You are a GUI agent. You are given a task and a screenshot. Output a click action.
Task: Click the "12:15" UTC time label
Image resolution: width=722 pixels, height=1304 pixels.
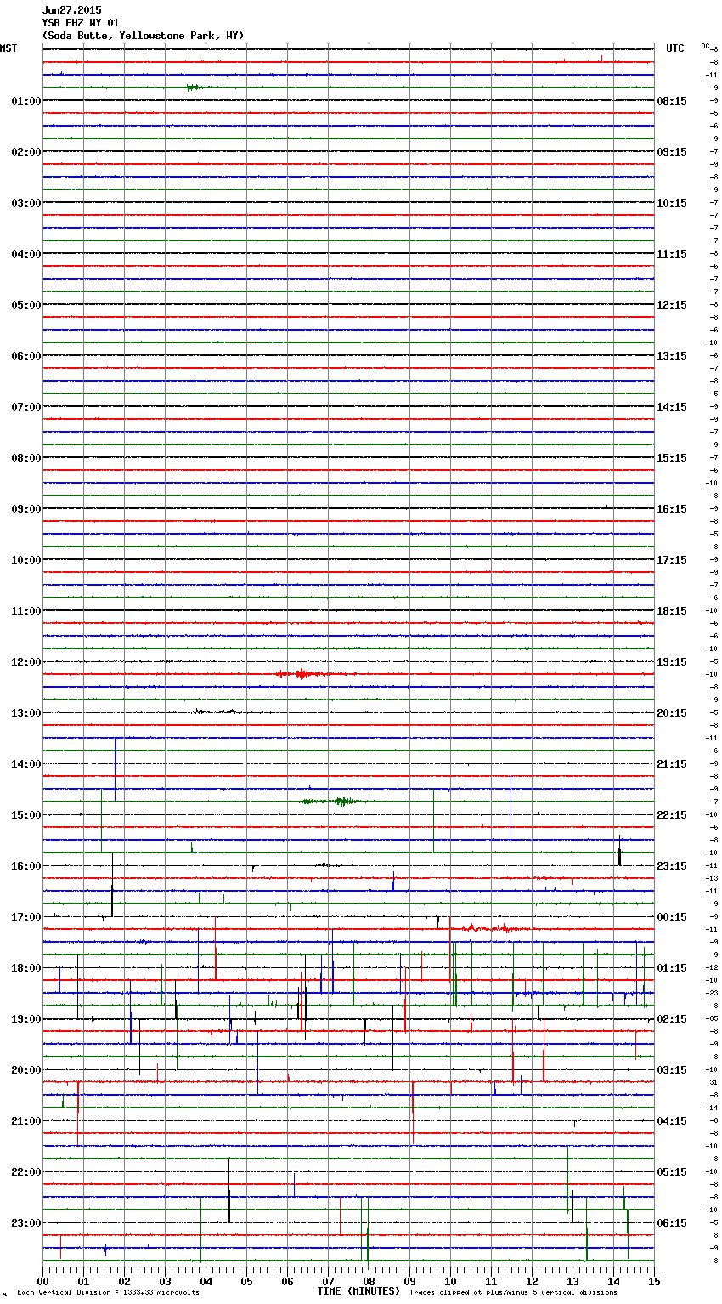tap(672, 305)
